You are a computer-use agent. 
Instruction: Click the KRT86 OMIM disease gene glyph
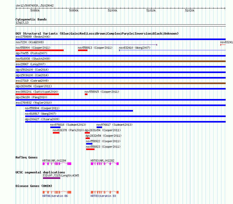pyautogui.click(x=57, y=192)
